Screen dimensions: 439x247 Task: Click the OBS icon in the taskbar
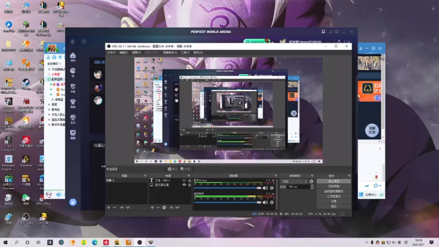139,242
